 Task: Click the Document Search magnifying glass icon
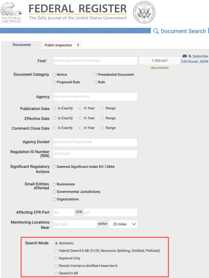156,31
